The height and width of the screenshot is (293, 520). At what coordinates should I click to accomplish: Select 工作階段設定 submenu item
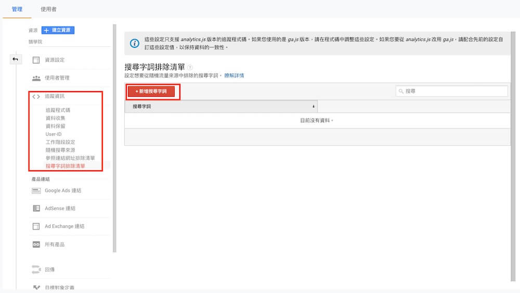pyautogui.click(x=60, y=142)
